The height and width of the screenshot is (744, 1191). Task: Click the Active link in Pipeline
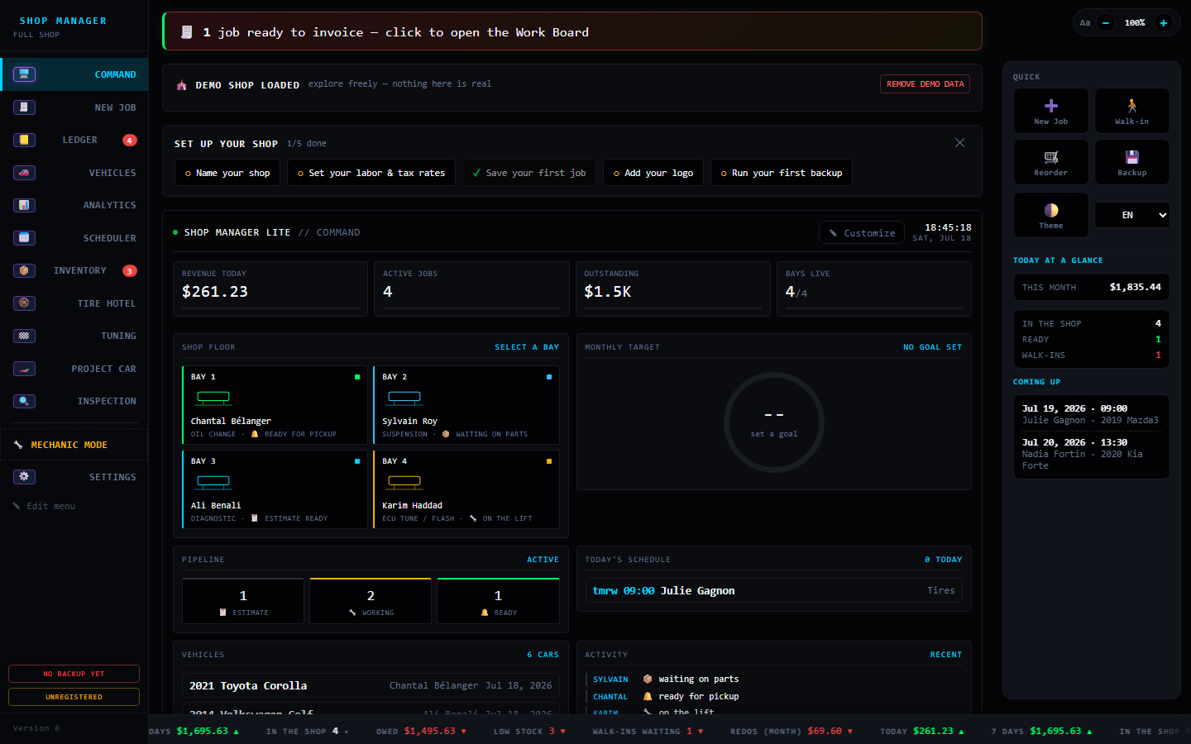(x=543, y=560)
